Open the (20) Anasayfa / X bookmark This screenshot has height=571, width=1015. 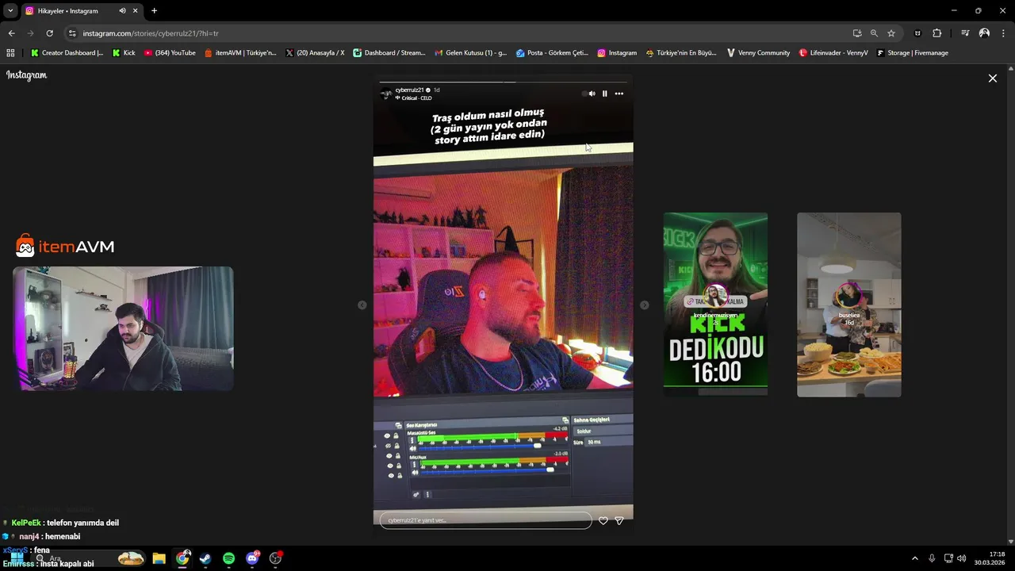click(x=315, y=53)
